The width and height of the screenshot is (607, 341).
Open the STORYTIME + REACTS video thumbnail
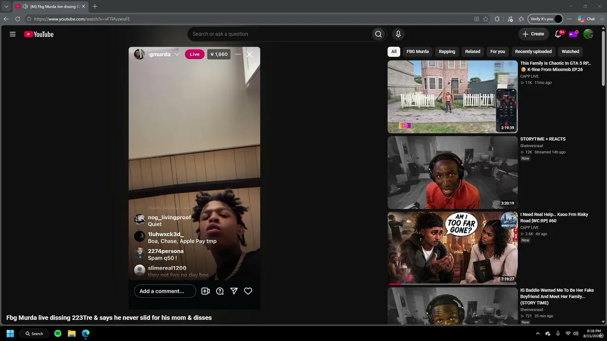pos(452,172)
